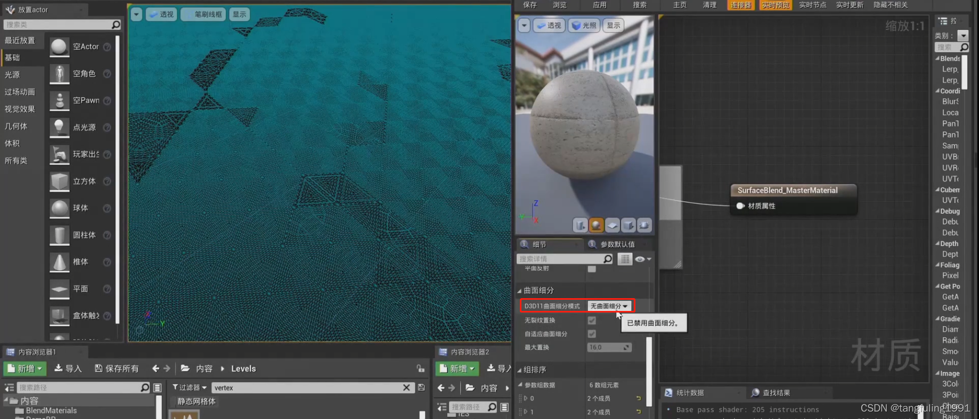Open palette 类别 category dropdown
The image size is (979, 419).
[x=963, y=36]
